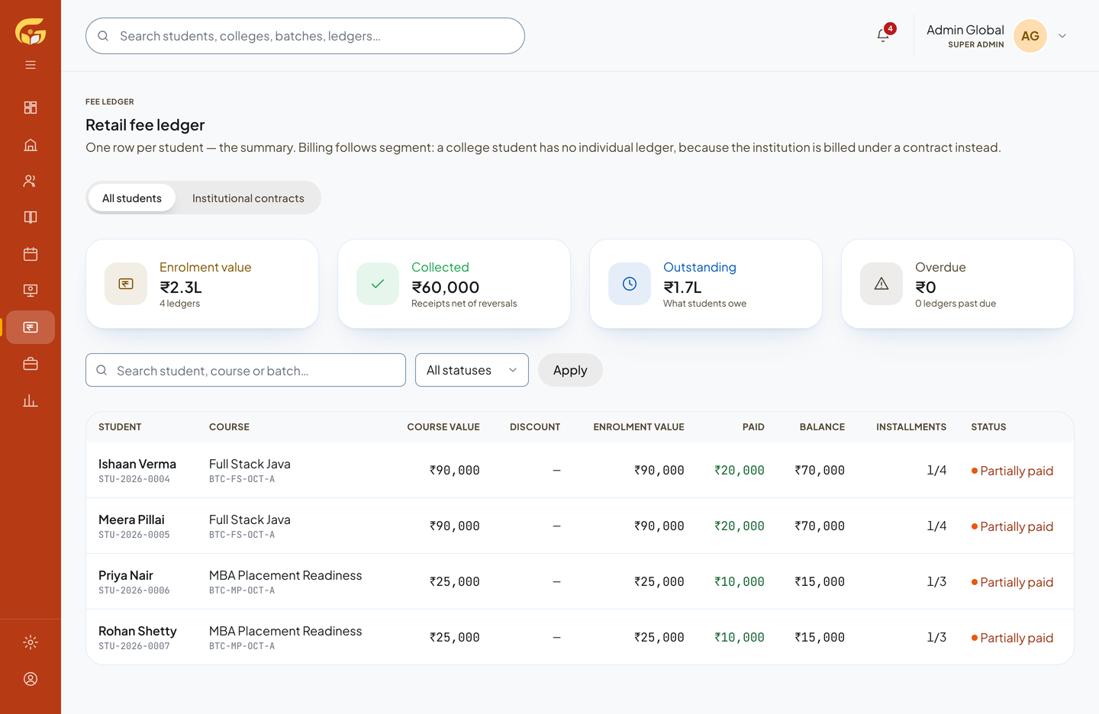
Task: Open the monitor sessions icon in the sidebar
Action: (31, 291)
